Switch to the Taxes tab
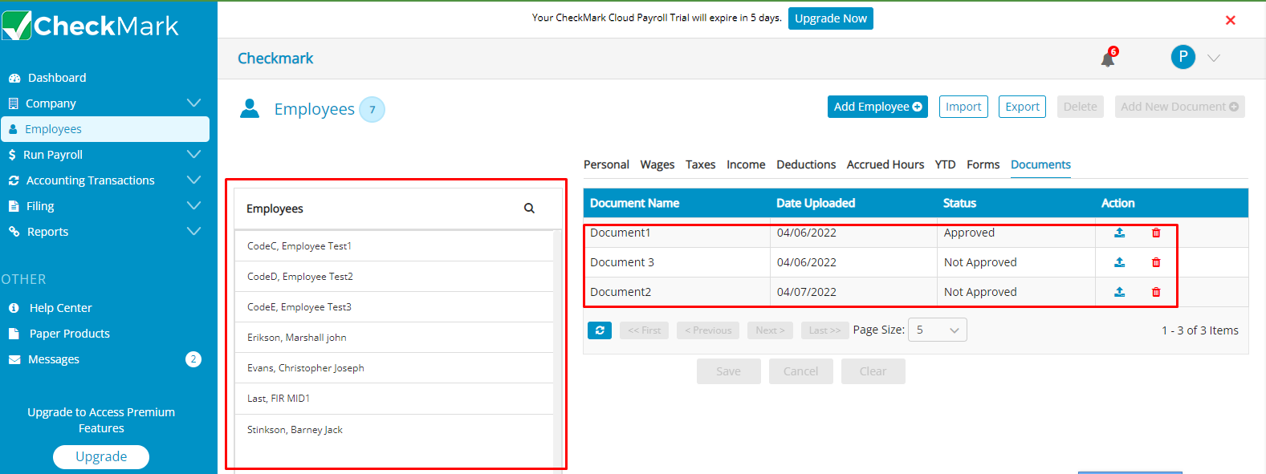Image resolution: width=1266 pixels, height=474 pixels. point(700,164)
